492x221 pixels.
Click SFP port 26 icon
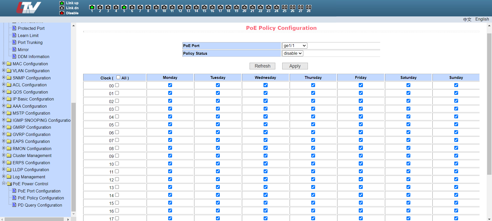292,7
